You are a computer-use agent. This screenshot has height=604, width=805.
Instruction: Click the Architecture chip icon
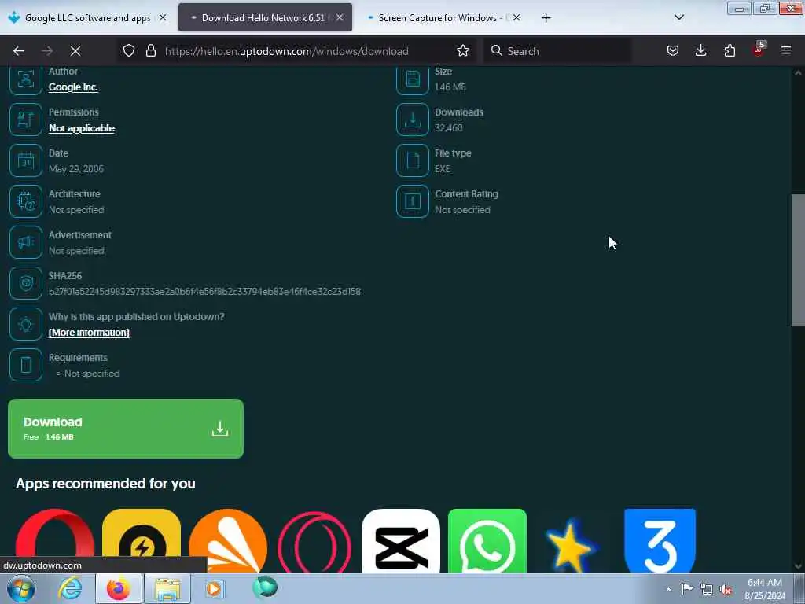pyautogui.click(x=26, y=201)
